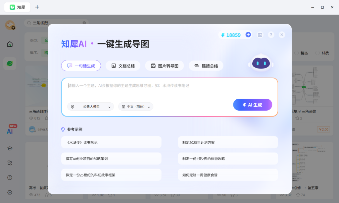Choose the 如何定制一周健康食谱 example
Viewport: 339px width, 203px height.
(x=228, y=175)
